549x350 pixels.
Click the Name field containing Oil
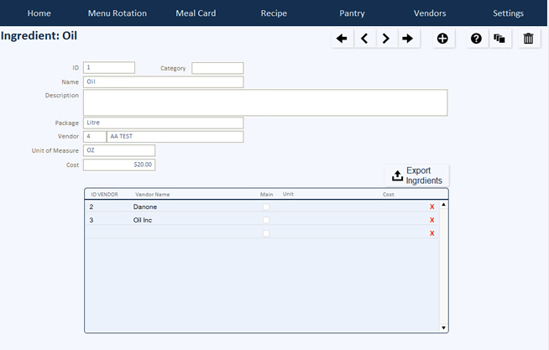point(163,82)
